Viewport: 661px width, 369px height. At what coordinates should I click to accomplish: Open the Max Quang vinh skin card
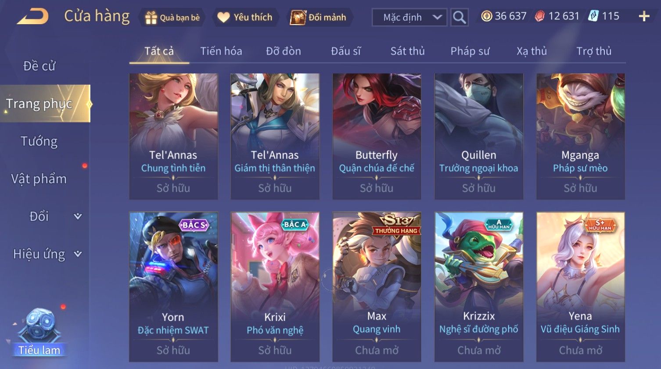tap(377, 287)
